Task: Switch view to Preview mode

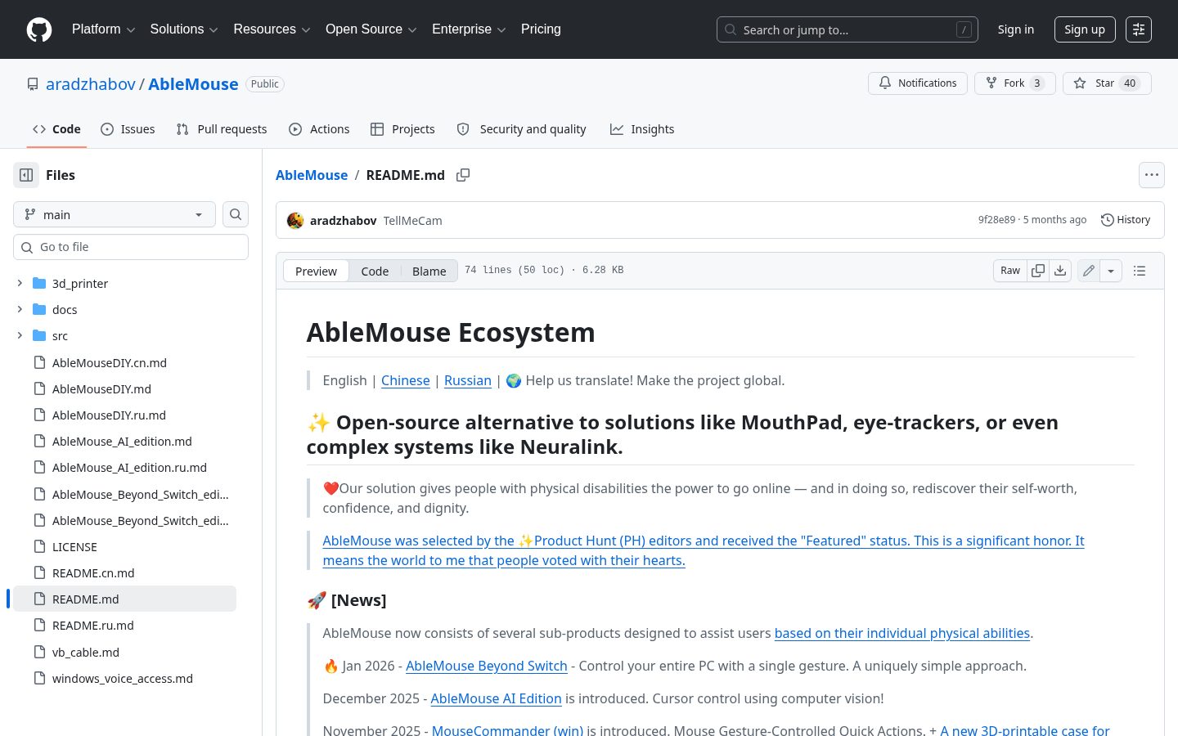Action: coord(316,271)
